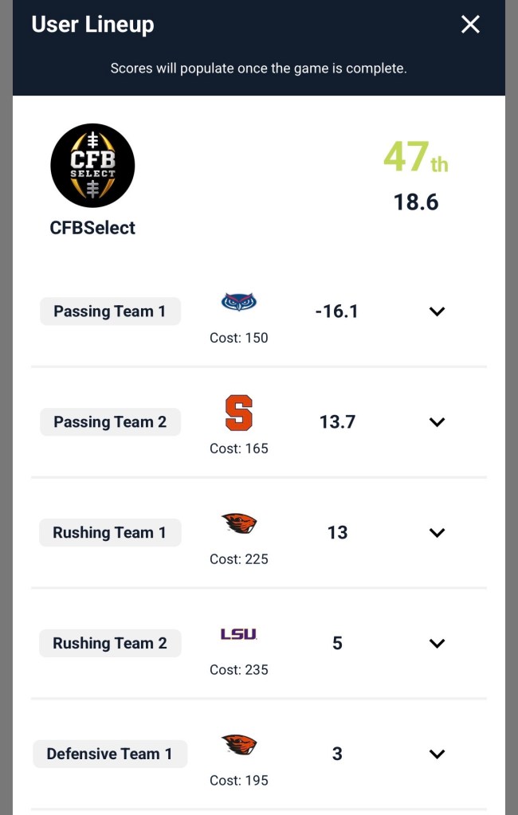
Task: Select the LSU Tigers team logo
Action: pyautogui.click(x=238, y=633)
